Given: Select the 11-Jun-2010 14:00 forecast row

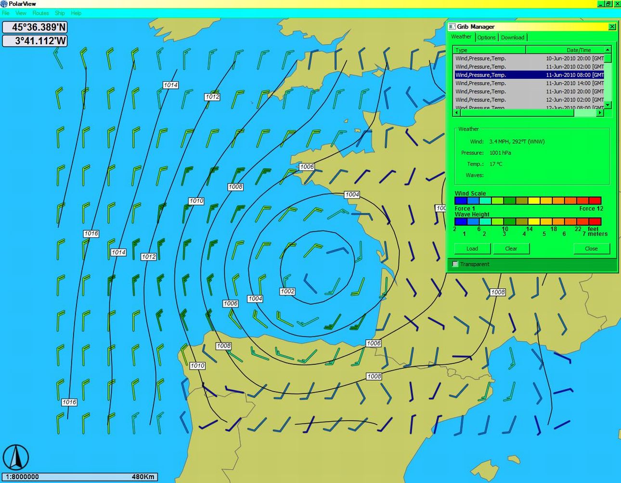Looking at the screenshot, I should tap(529, 83).
